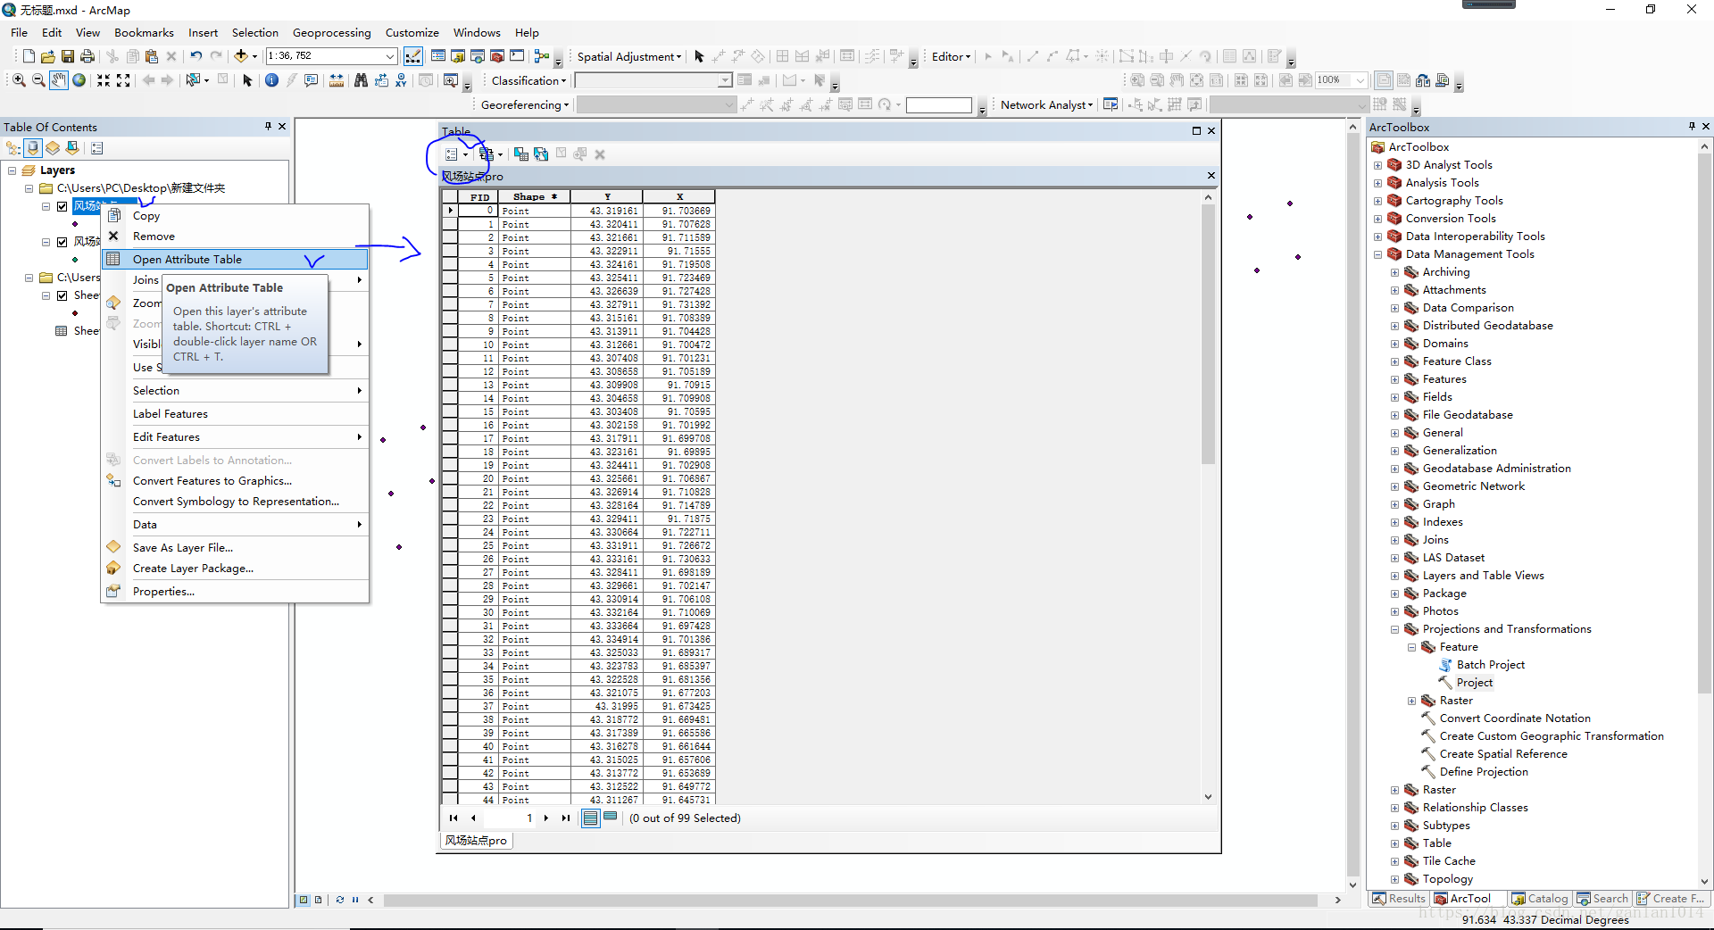Open the Georeferencing dropdown menu
1714x930 pixels.
(525, 104)
